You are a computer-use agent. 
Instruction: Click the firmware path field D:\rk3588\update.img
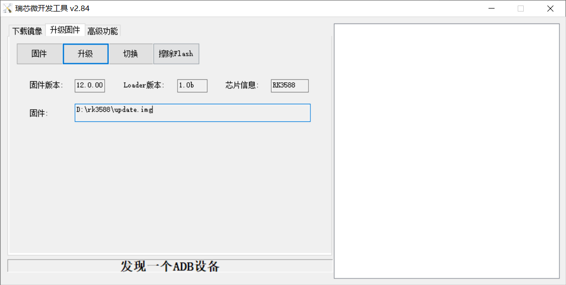click(192, 113)
